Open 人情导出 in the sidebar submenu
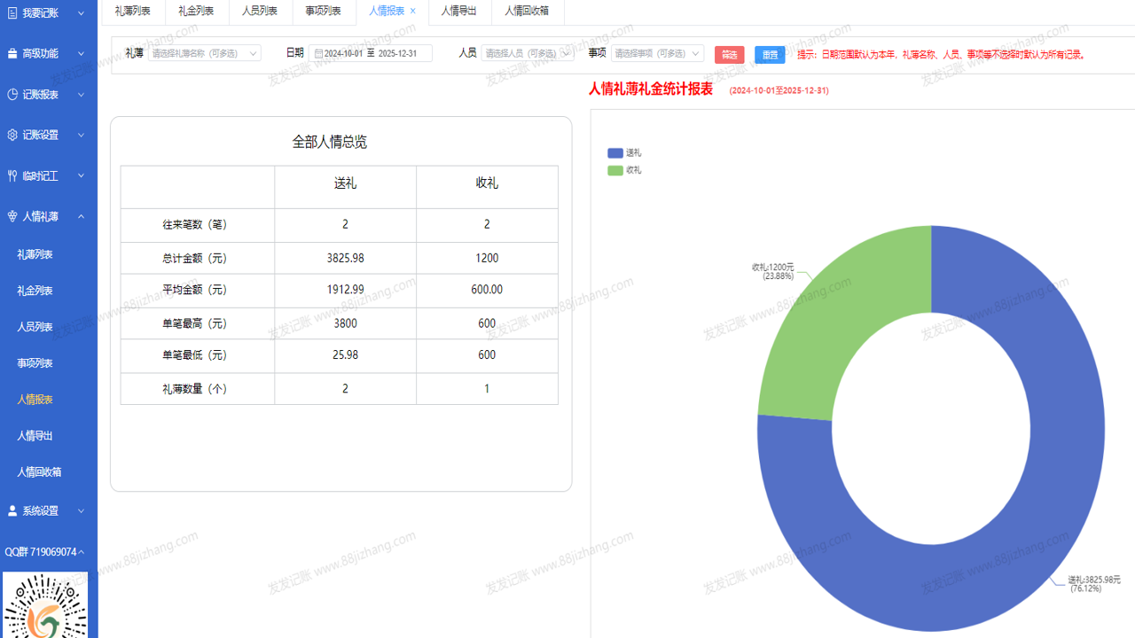 pyautogui.click(x=35, y=437)
